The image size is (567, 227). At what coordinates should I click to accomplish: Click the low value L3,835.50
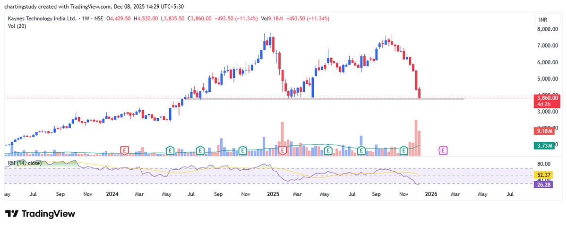pos(174,18)
